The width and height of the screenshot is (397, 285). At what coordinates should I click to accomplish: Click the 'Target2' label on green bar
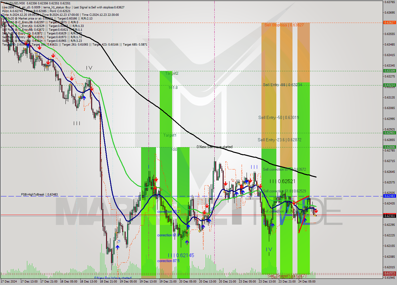coord(172,73)
